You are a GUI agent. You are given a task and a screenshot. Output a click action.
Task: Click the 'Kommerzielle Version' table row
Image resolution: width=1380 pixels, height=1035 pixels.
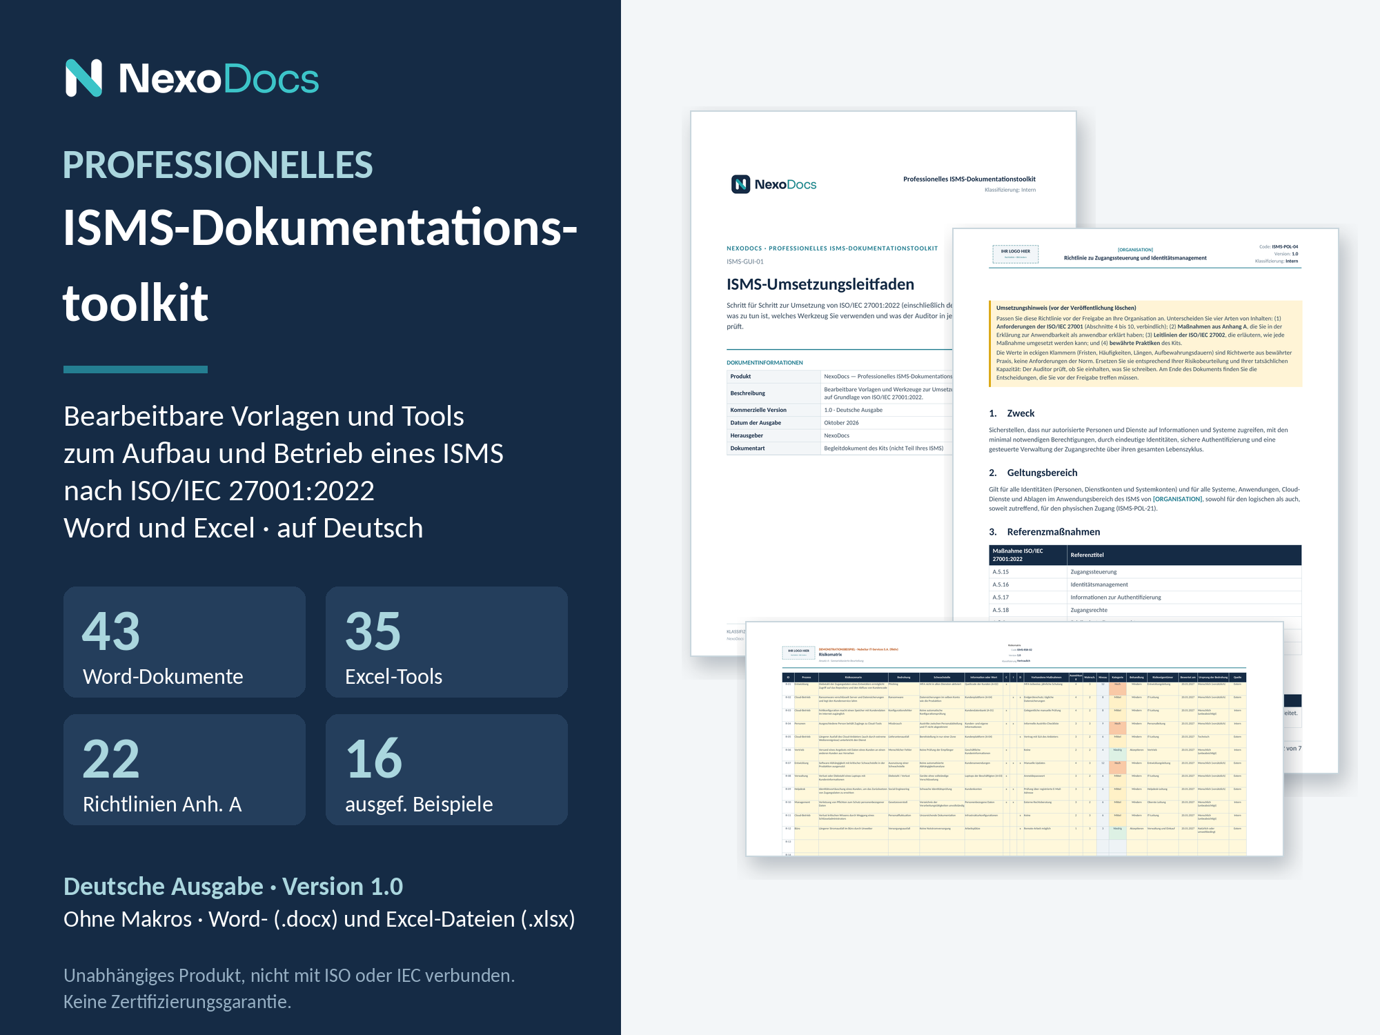tap(840, 410)
